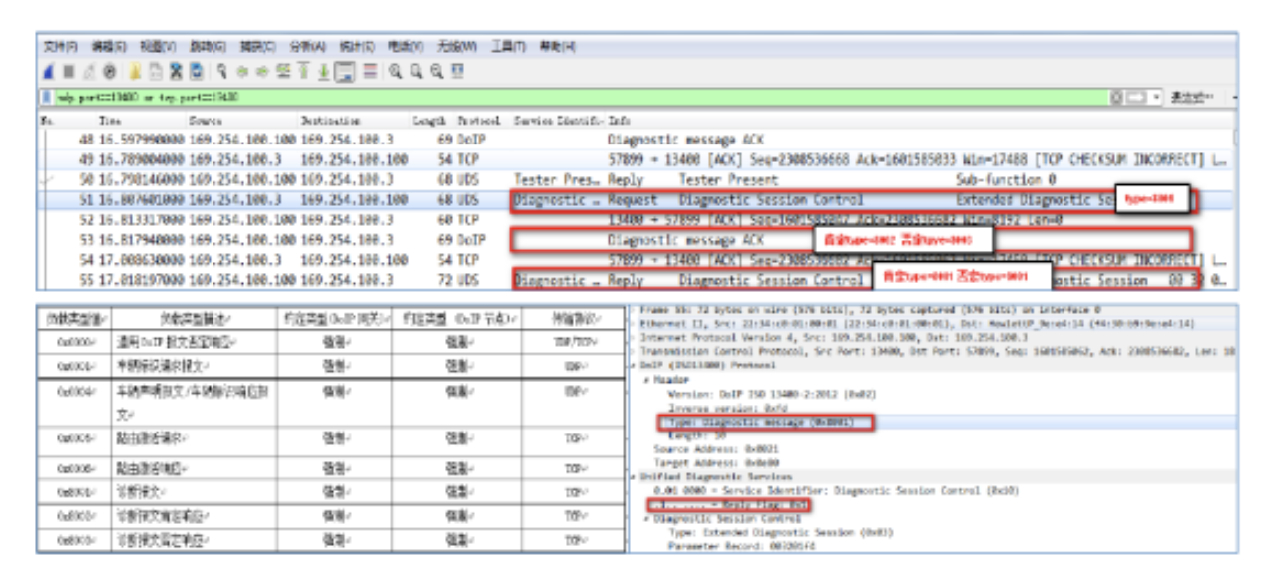Screen dimensions: 1277x578
Task: Sort by the Protocol column header
Action: pyautogui.click(x=479, y=120)
